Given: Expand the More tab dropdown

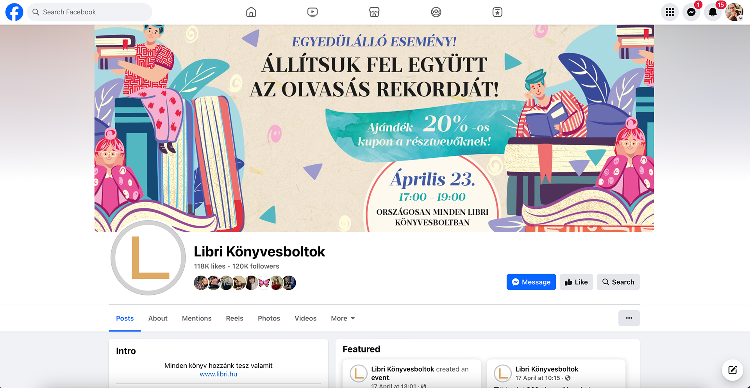Looking at the screenshot, I should pos(343,318).
